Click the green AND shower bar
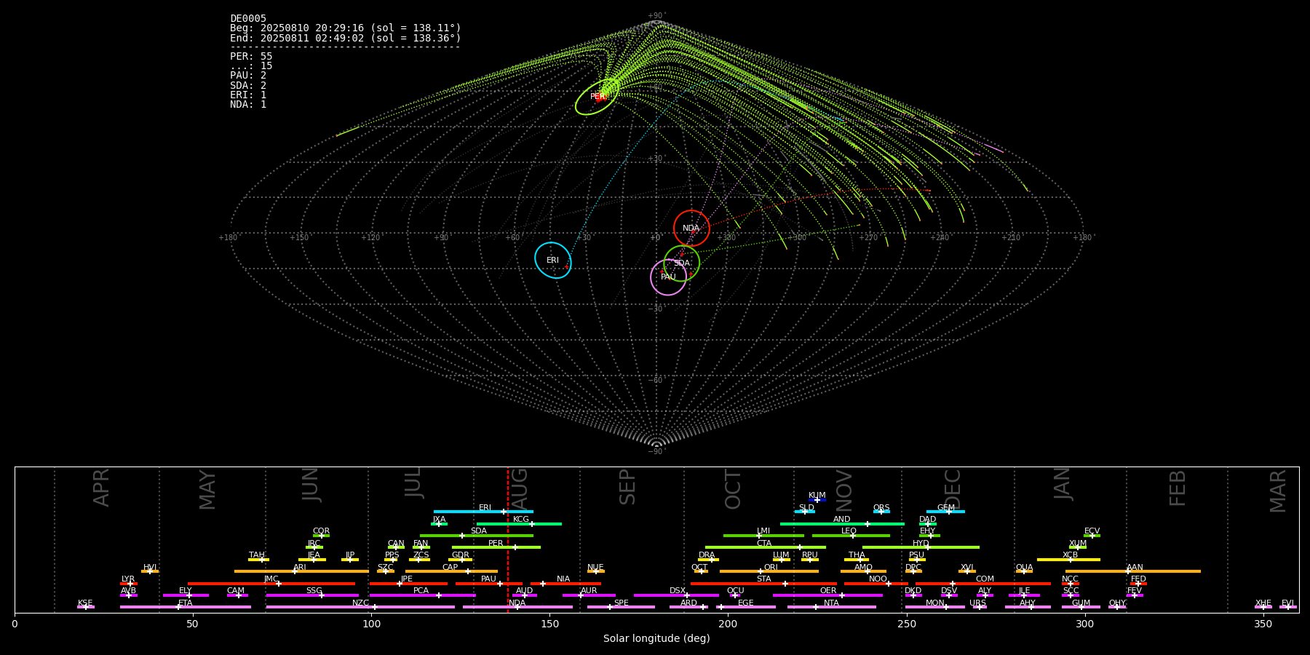The image size is (1310, 655). coord(842,523)
